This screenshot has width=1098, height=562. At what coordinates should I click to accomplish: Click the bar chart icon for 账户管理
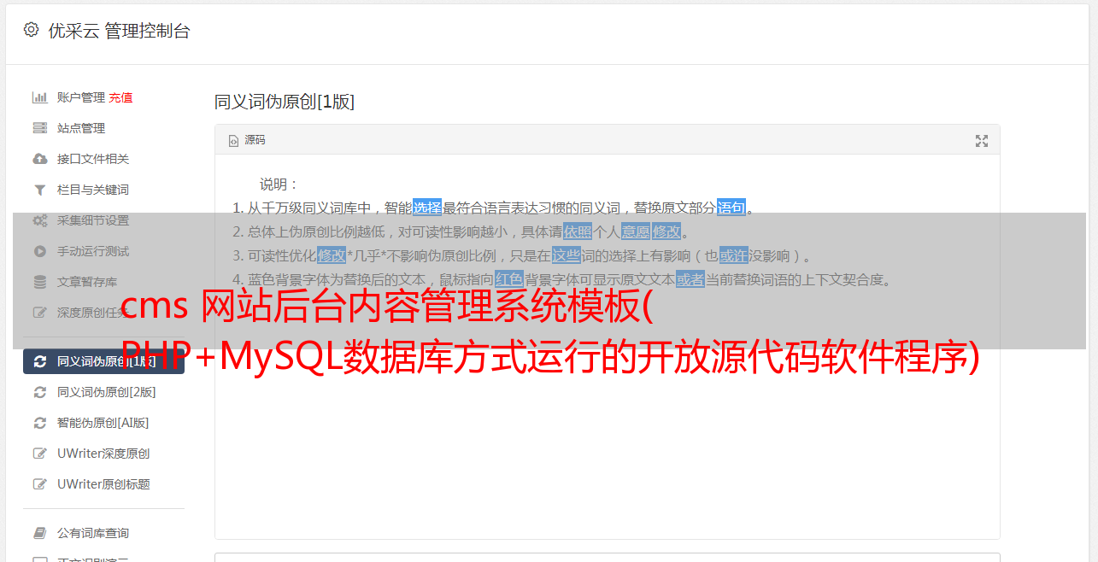(39, 97)
